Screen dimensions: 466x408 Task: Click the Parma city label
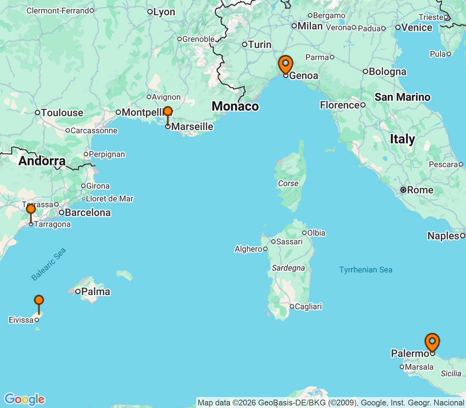pos(317,57)
